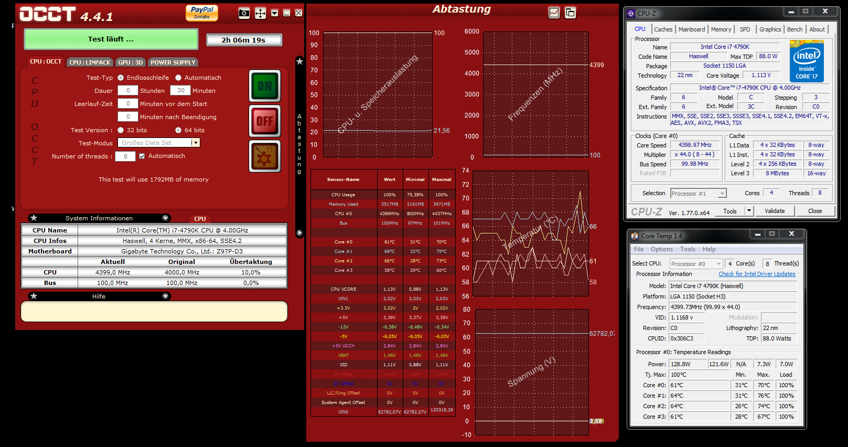
Task: Open the OCCT title bar dropdown arrow
Action: tap(274, 13)
